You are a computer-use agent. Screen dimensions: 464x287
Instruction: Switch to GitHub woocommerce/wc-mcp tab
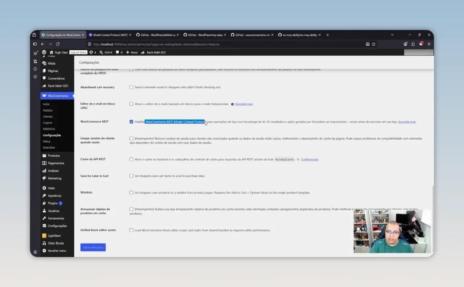pyautogui.click(x=252, y=35)
